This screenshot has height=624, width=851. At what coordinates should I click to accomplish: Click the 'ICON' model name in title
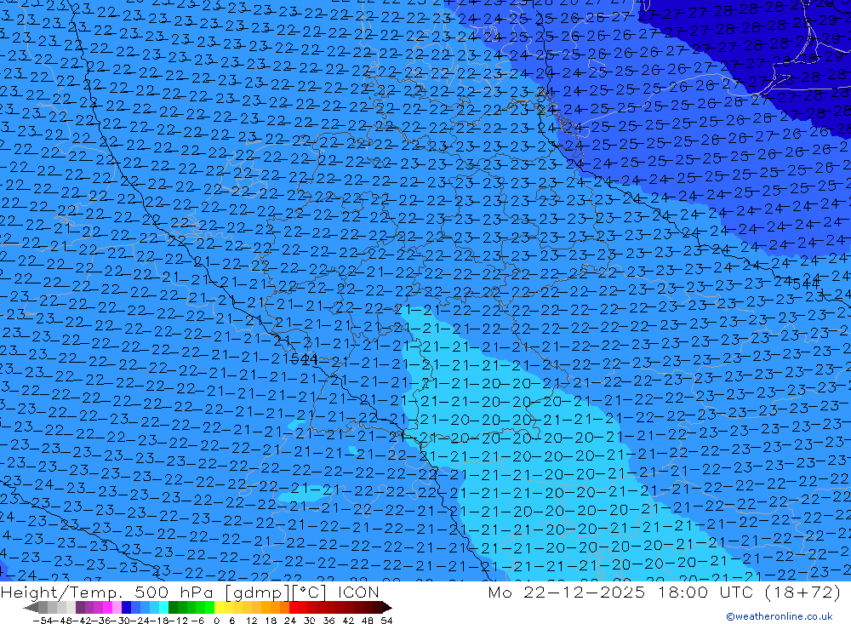click(358, 592)
